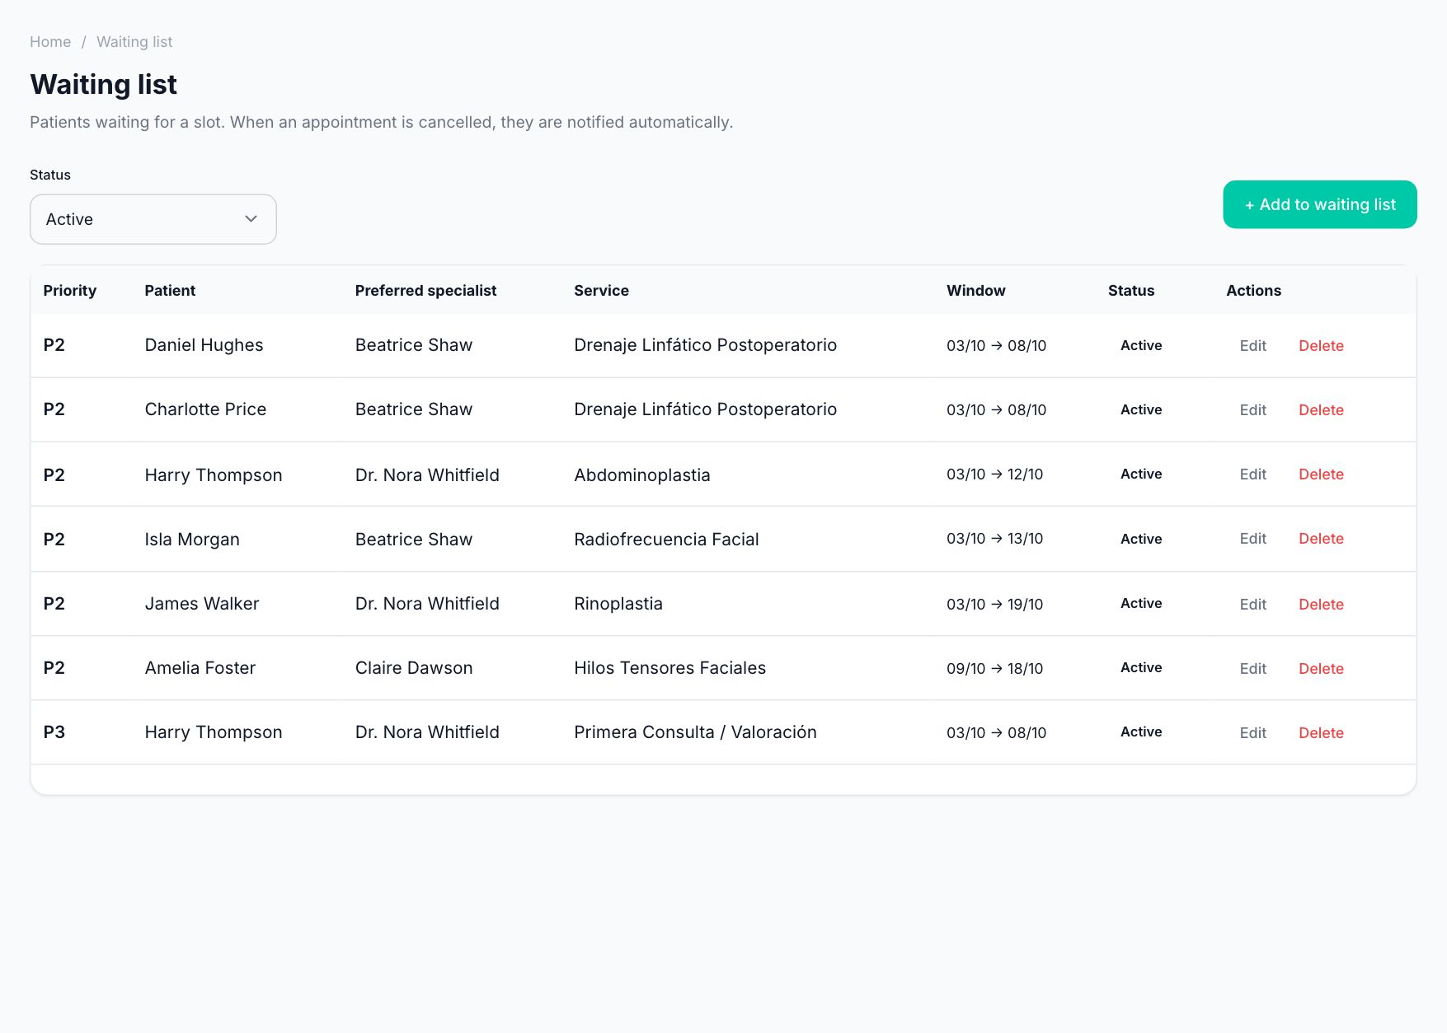
Task: Click the chevron arrow in Status select
Action: (x=251, y=219)
